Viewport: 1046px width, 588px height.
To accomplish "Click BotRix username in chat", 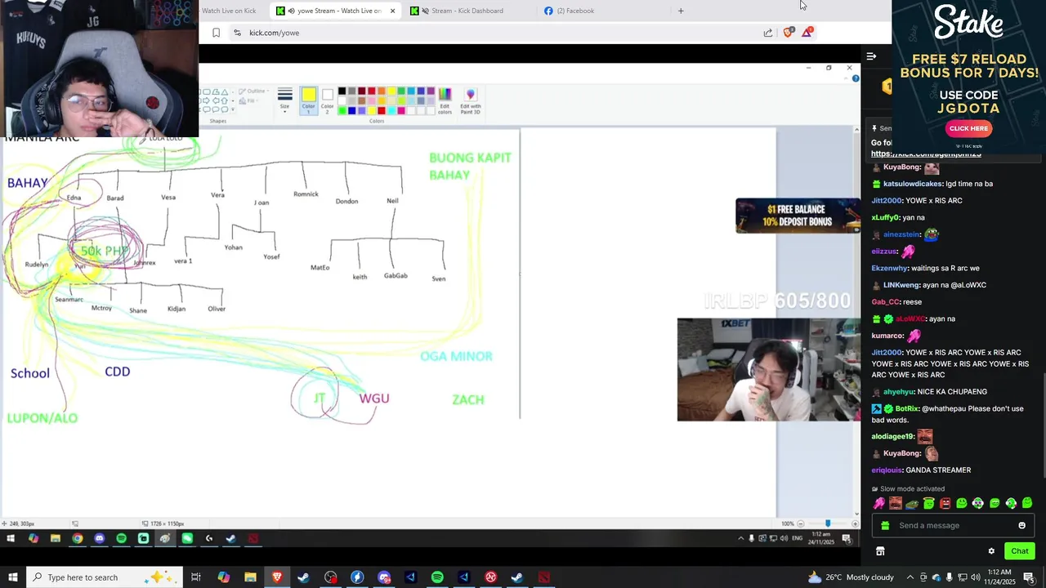I will click(907, 408).
